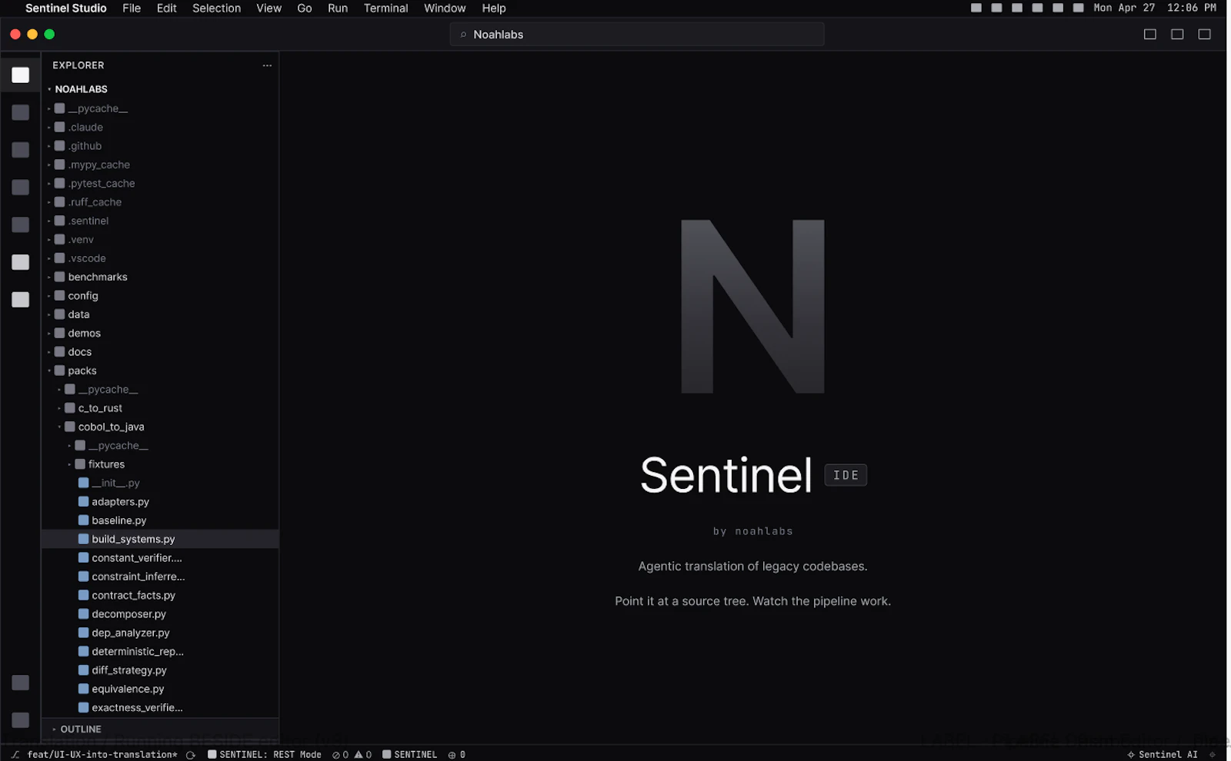Click the file icon beside equivalence.py
This screenshot has height=761, width=1231.
(x=84, y=689)
